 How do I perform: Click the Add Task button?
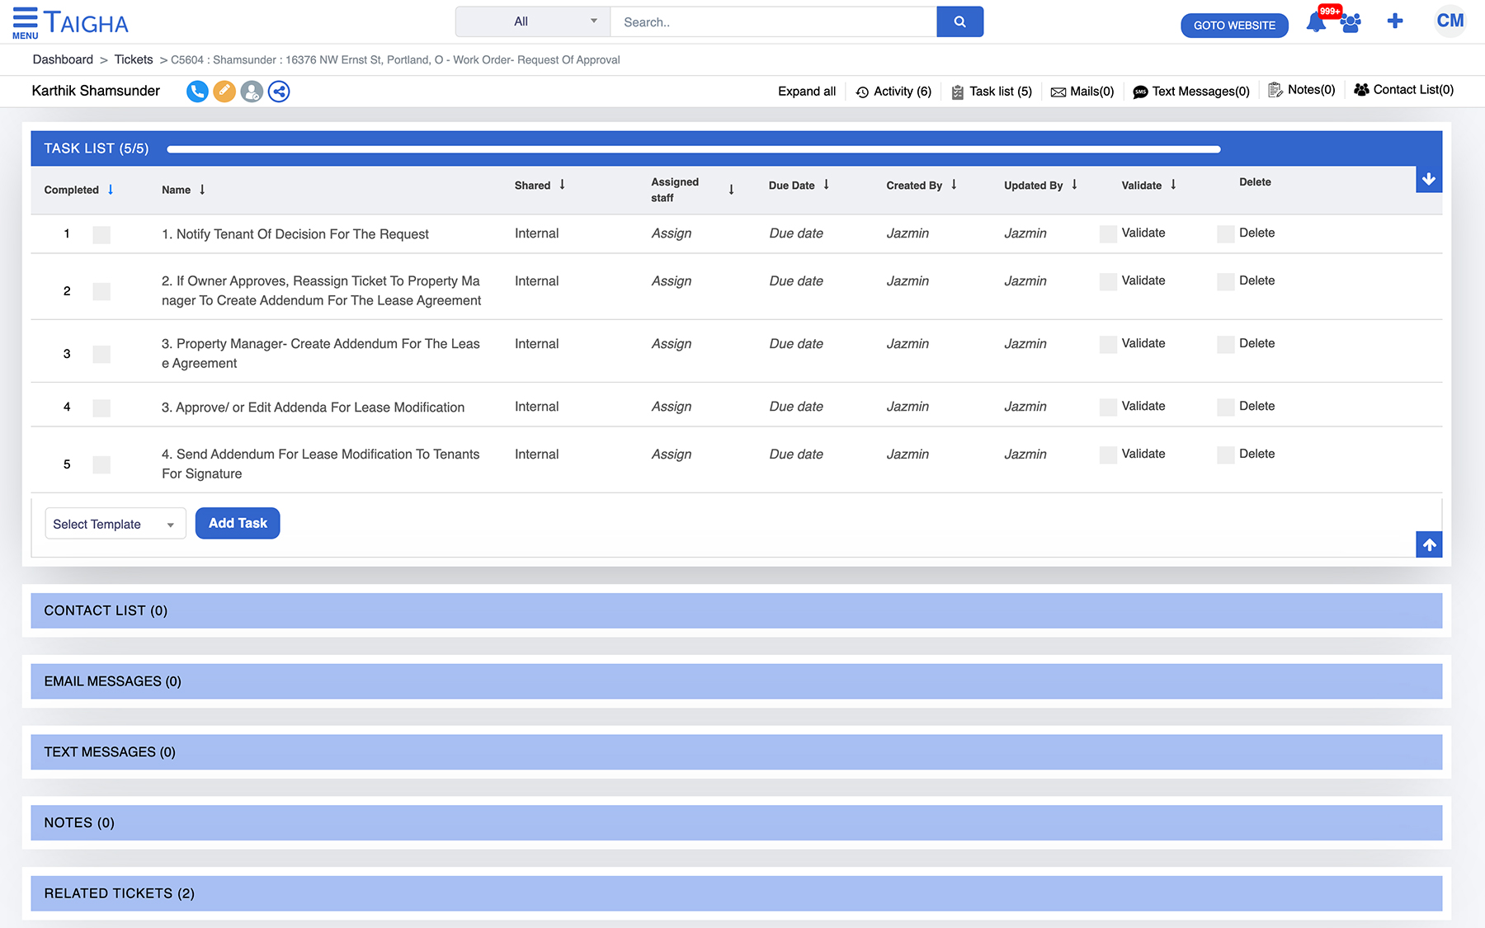(x=238, y=523)
